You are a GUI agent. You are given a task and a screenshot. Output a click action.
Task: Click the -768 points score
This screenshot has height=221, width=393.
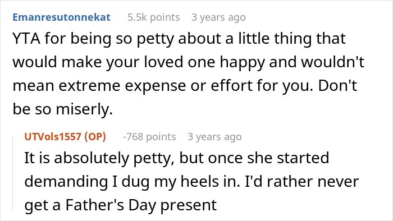[149, 137]
